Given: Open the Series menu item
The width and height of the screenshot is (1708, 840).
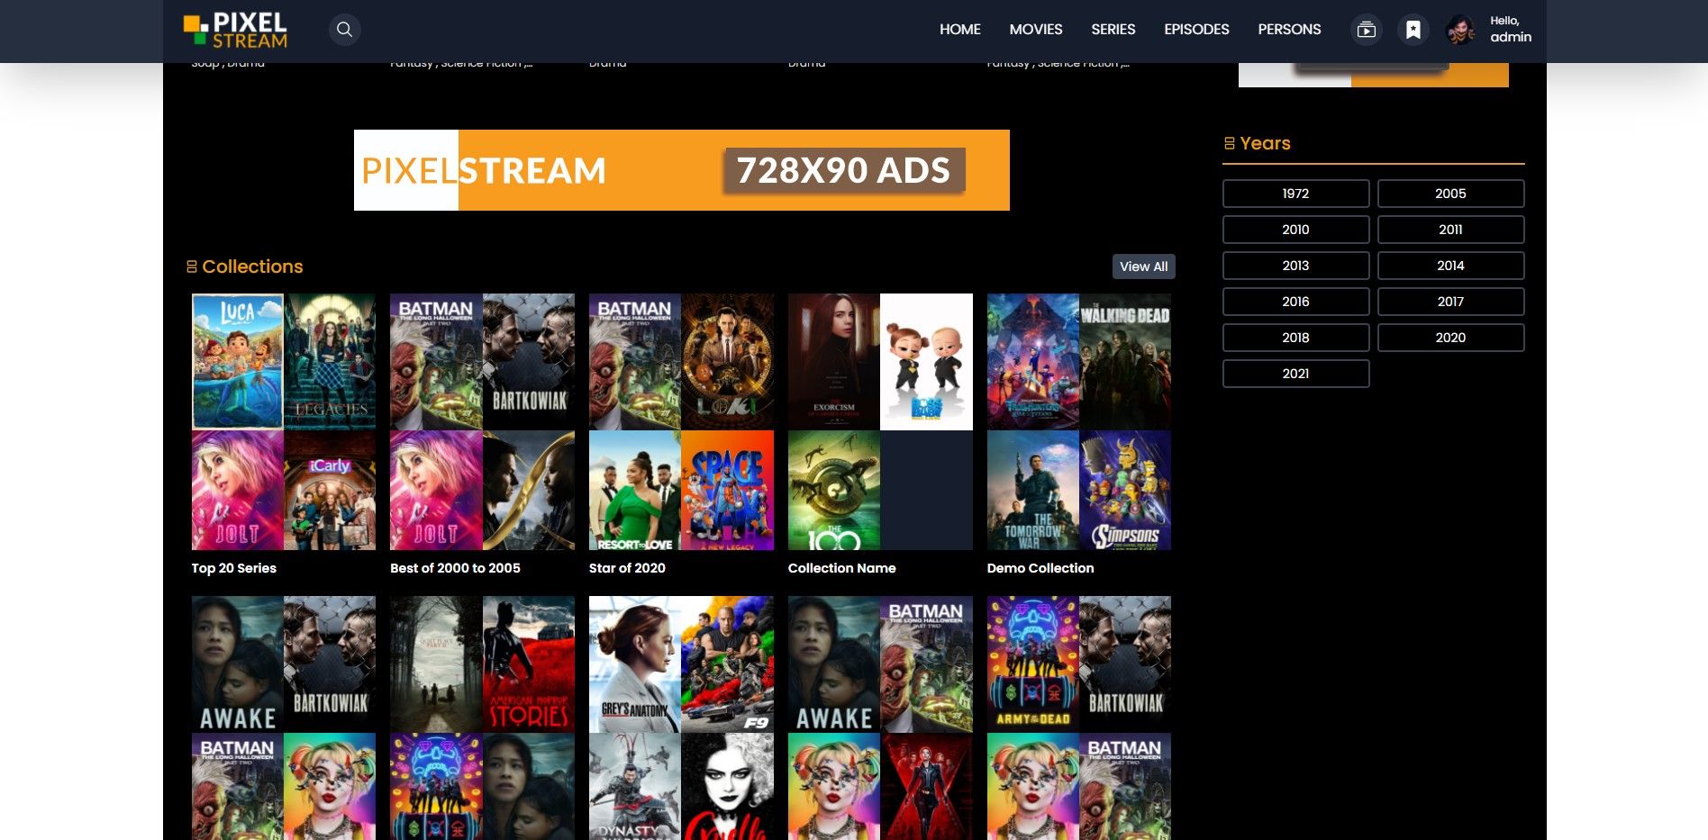Looking at the screenshot, I should coord(1113,30).
